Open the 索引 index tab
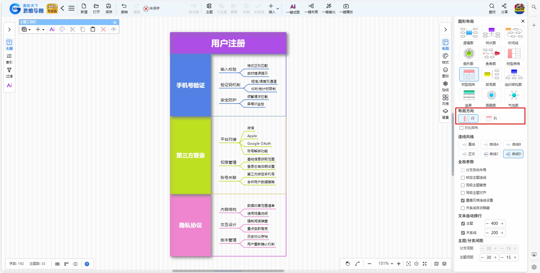 (9, 59)
